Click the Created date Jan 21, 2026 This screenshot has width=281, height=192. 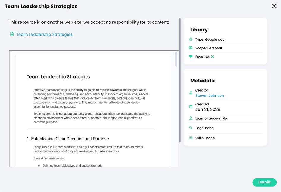click(208, 109)
